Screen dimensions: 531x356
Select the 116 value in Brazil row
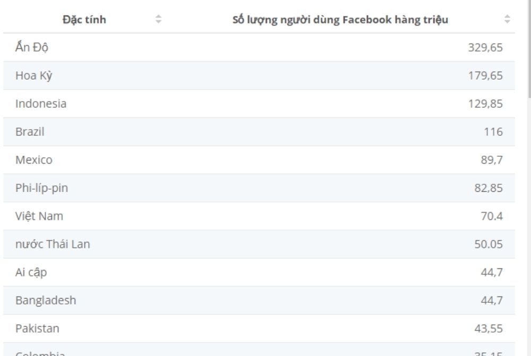(x=493, y=132)
